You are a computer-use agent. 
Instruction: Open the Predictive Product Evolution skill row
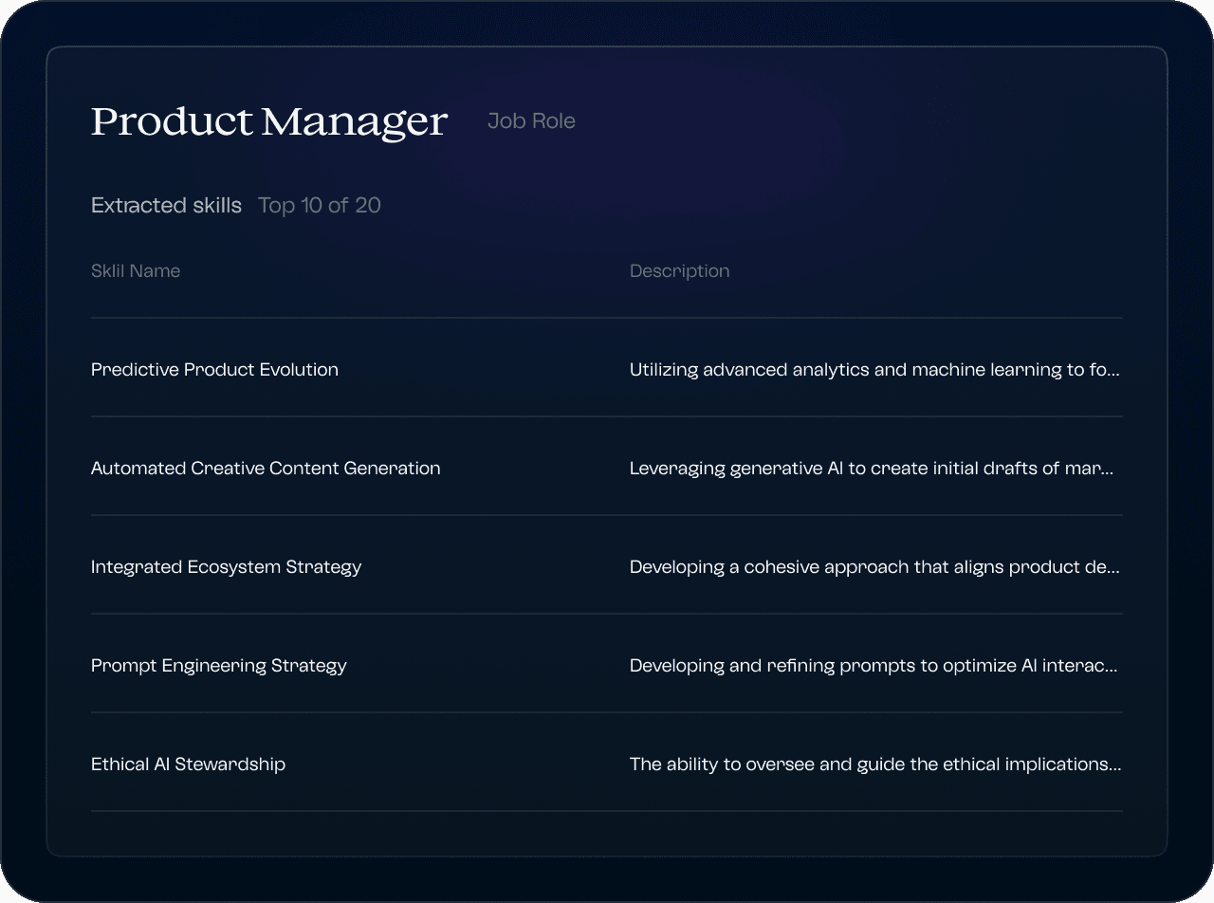coord(607,369)
